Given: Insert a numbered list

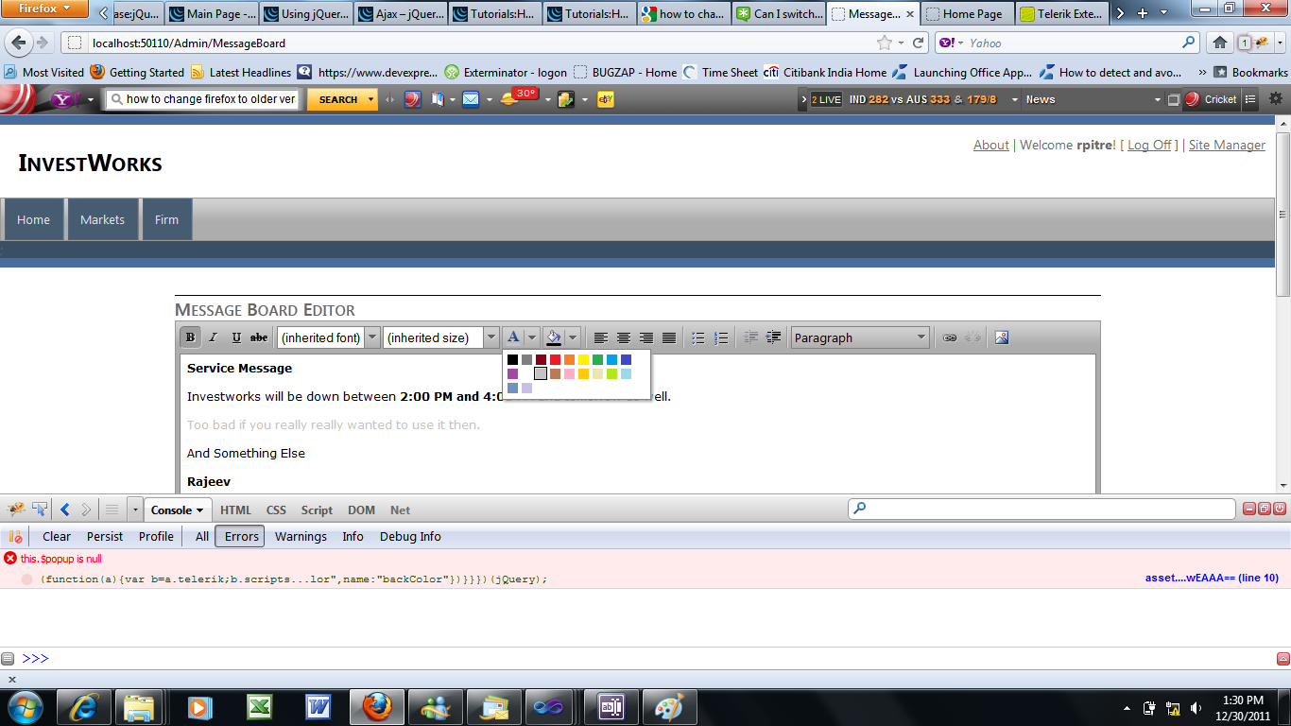Looking at the screenshot, I should 721,337.
